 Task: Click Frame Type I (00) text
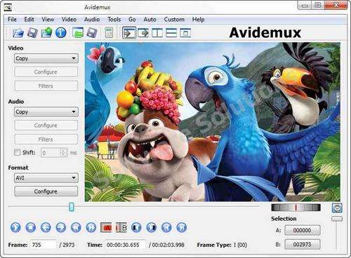coord(222,245)
